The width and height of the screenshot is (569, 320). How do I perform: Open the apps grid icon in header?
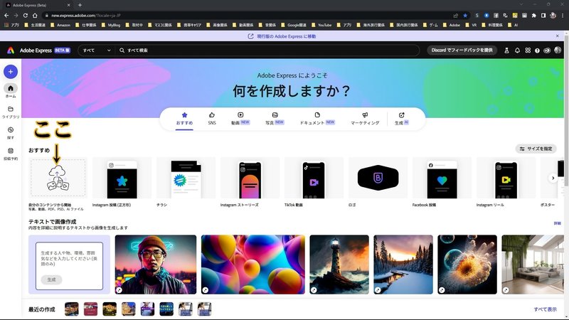point(528,50)
